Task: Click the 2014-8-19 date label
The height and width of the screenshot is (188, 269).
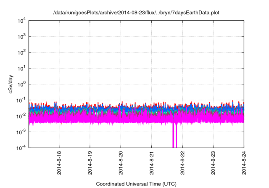Action: (90, 163)
